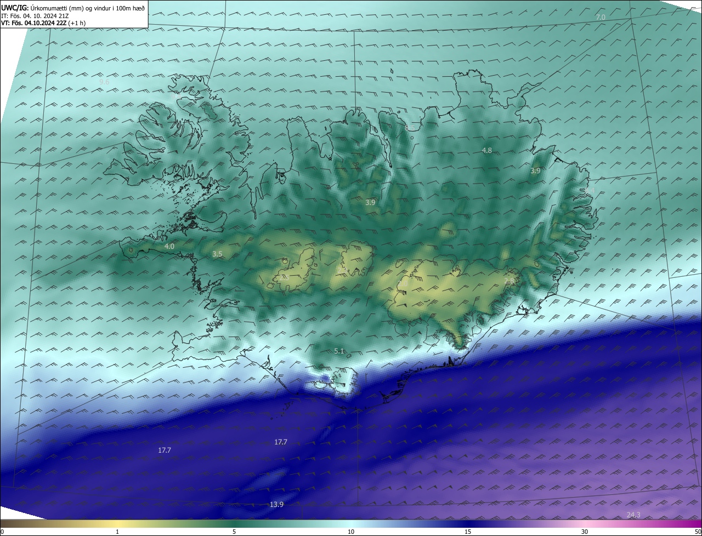Click the 9.6 value label

click(104, 82)
